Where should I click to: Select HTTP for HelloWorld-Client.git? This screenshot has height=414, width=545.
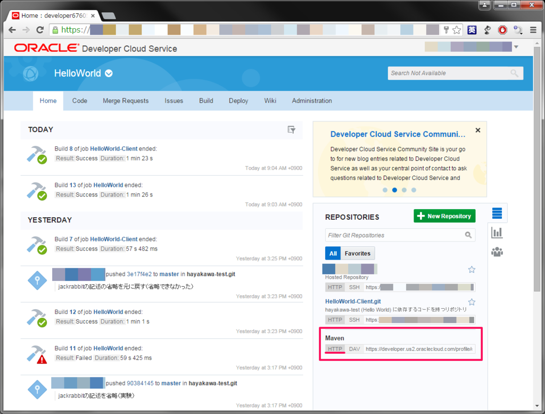pos(335,320)
